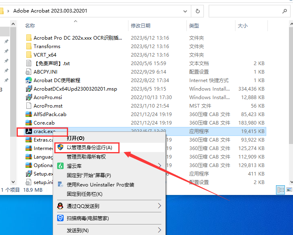Screen dimensions: 293x235
Task: Click the Acrobat DC使用教程 shortcut icon
Action: [29, 80]
